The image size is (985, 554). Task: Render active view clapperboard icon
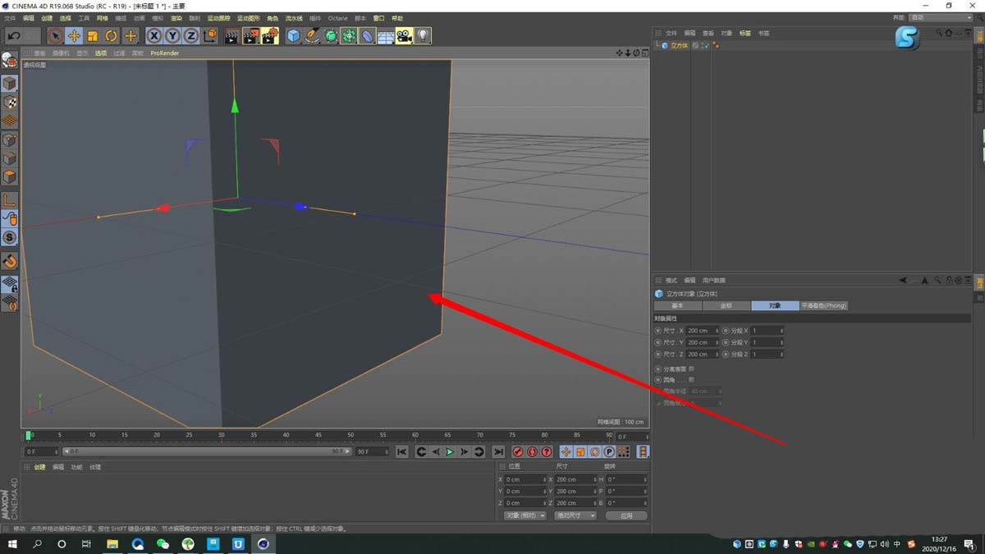click(x=232, y=36)
